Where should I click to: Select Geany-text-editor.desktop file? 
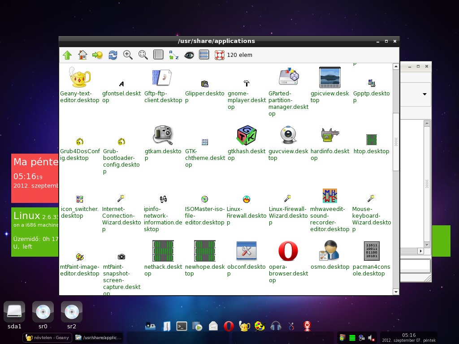80,77
